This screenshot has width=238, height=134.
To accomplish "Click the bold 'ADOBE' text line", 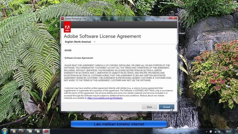I will [68, 50].
